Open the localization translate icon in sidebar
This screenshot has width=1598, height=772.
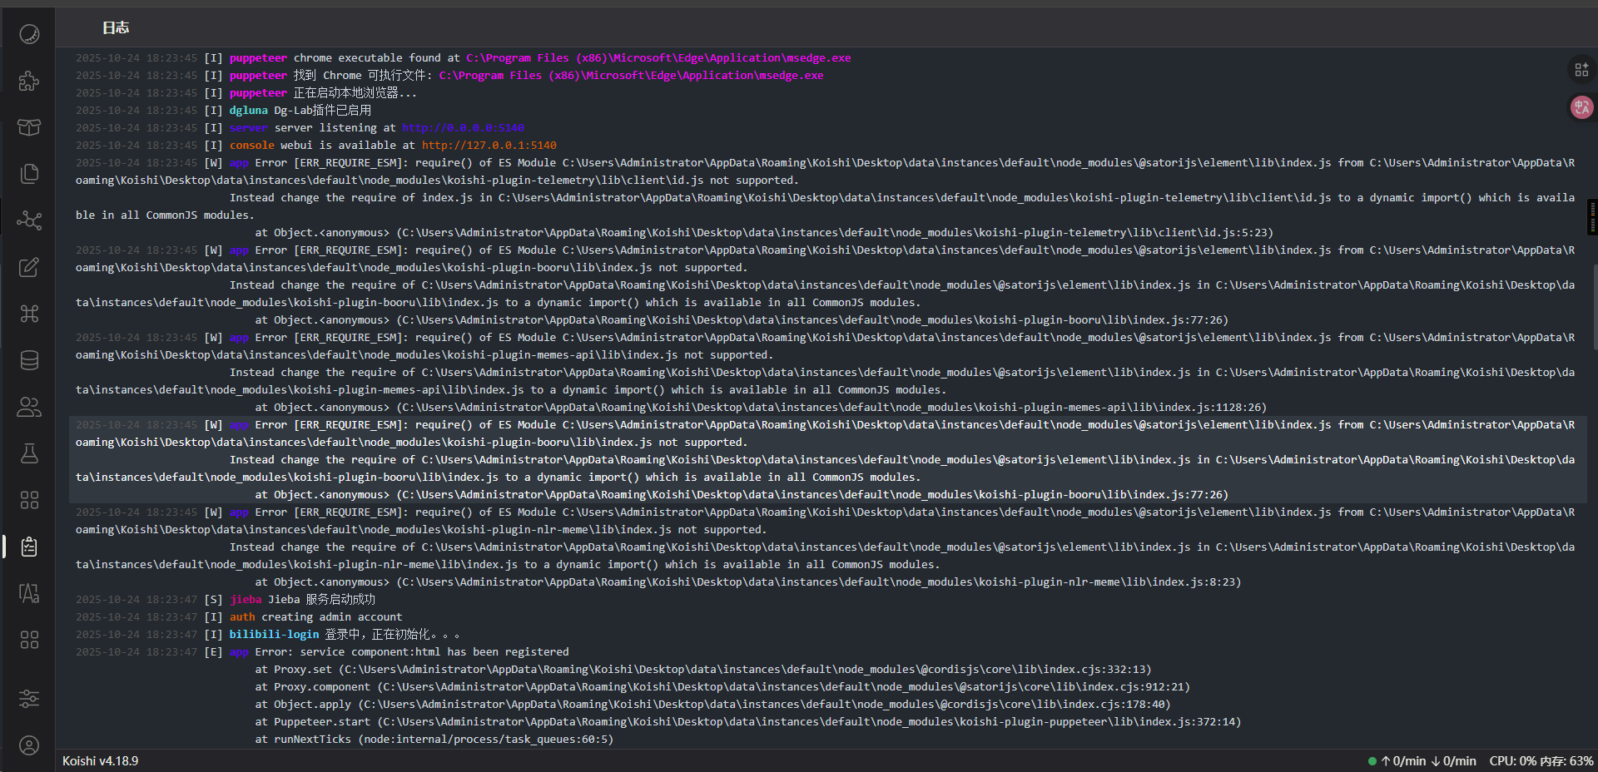tap(29, 593)
